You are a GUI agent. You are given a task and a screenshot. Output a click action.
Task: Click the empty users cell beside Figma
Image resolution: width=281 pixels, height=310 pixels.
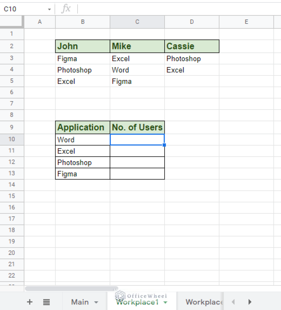(x=137, y=174)
